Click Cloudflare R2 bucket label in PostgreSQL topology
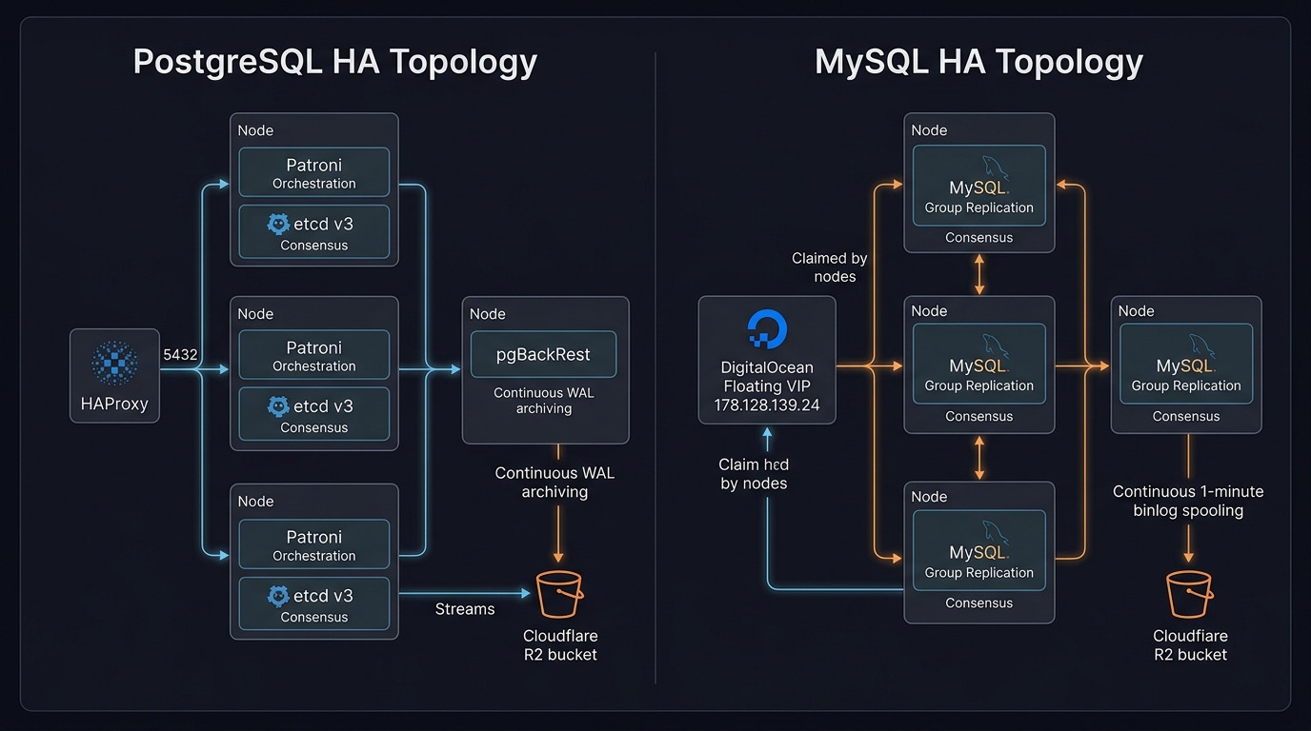The width and height of the screenshot is (1311, 731). [x=560, y=645]
